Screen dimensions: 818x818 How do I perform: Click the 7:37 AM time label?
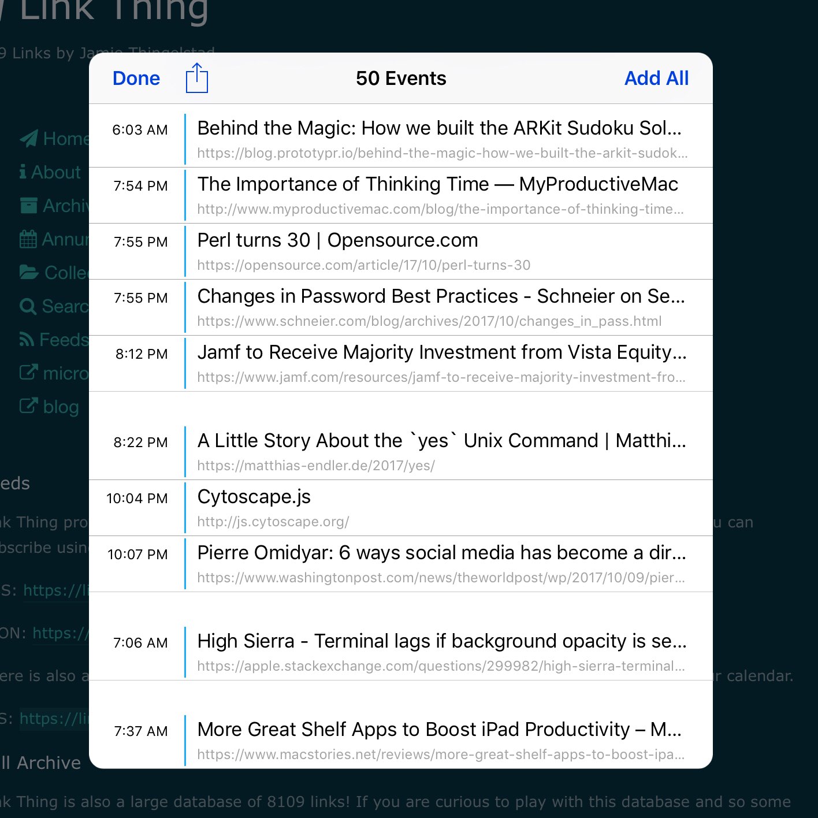point(141,731)
